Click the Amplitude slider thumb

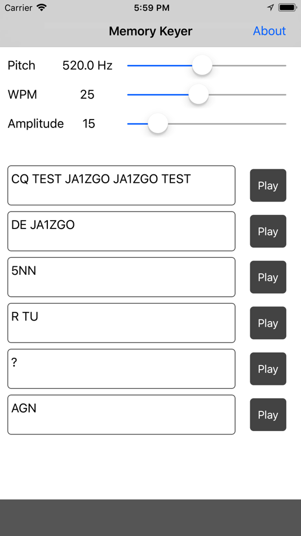pos(158,124)
